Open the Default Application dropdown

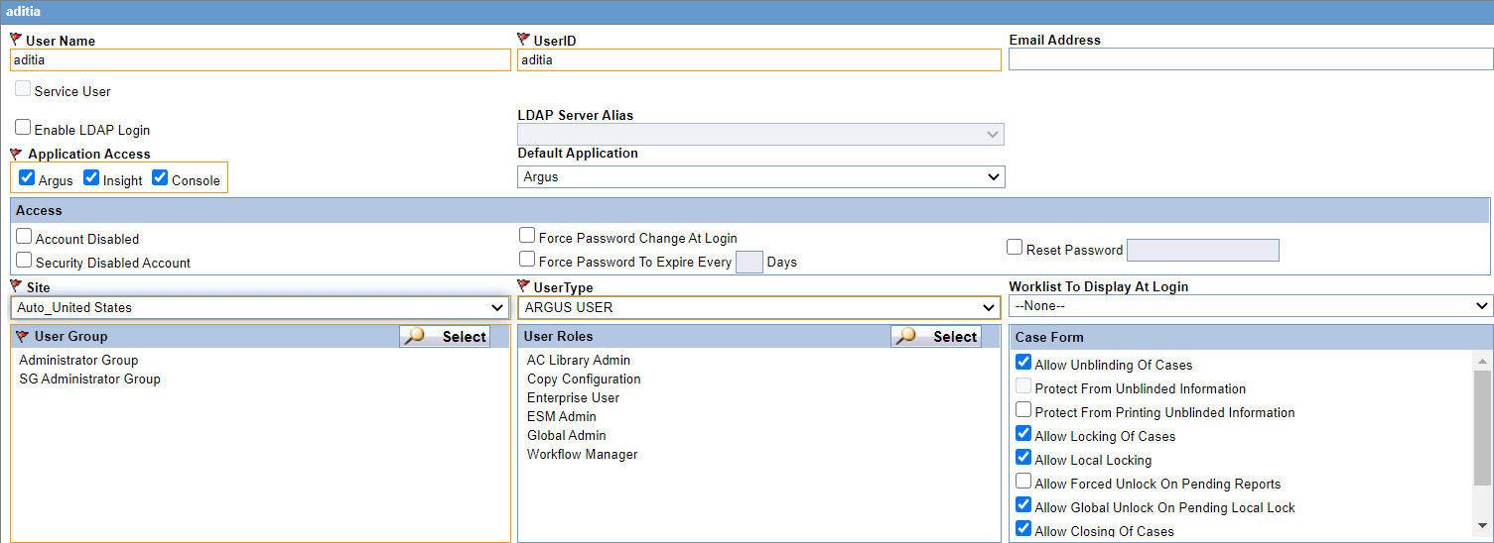[x=761, y=177]
